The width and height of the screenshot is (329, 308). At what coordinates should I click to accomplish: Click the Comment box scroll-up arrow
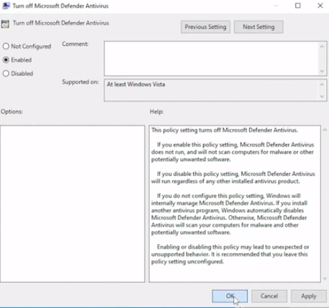click(322, 47)
